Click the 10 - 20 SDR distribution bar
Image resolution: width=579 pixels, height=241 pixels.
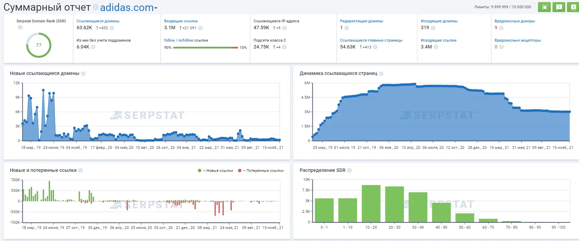(x=371, y=204)
